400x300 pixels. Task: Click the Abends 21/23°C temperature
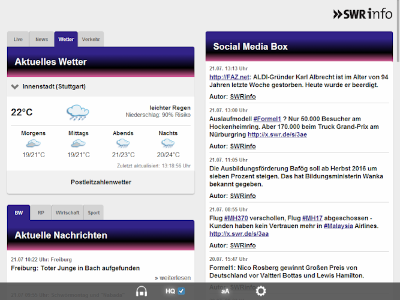(123, 155)
